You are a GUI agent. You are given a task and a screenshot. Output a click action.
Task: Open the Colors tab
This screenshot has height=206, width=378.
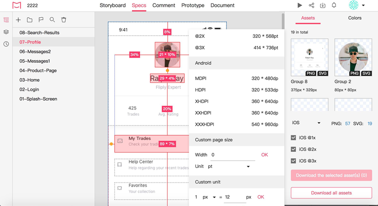coord(355,18)
